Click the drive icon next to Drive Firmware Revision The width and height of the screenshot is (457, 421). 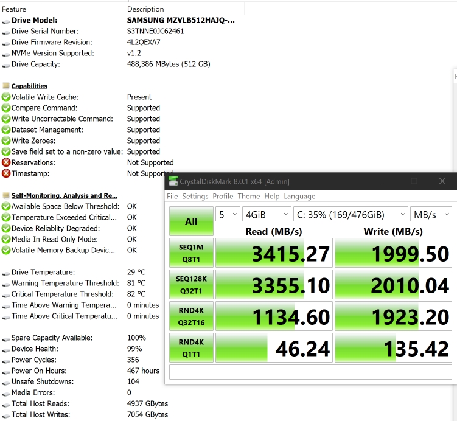[6, 43]
